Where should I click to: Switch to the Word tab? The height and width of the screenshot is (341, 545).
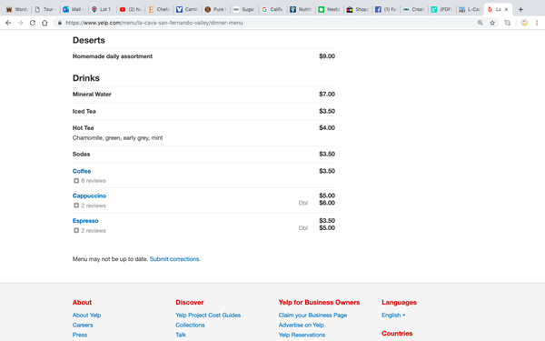(16, 9)
